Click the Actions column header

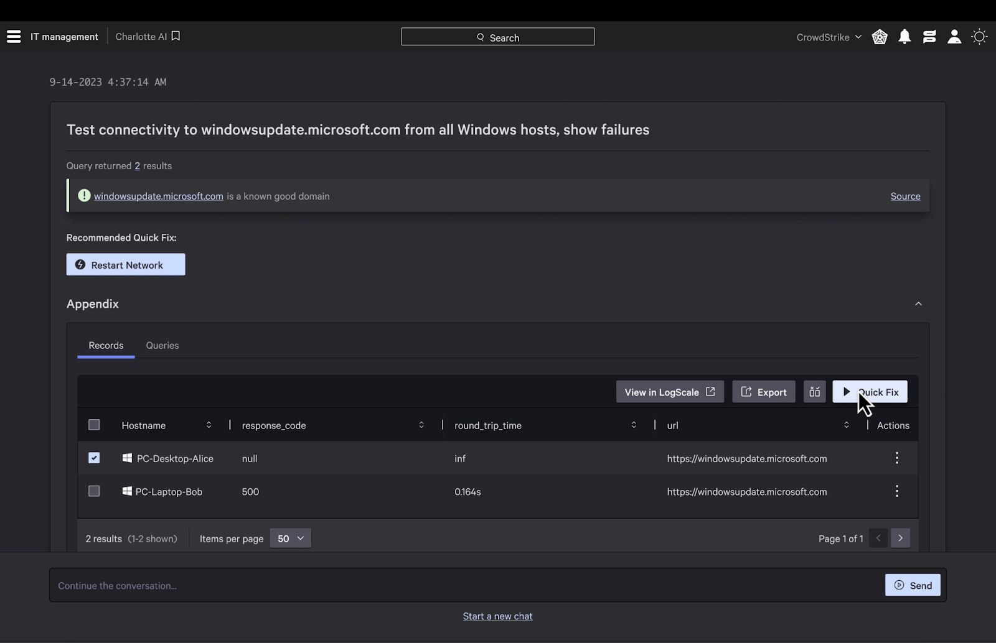click(x=893, y=425)
